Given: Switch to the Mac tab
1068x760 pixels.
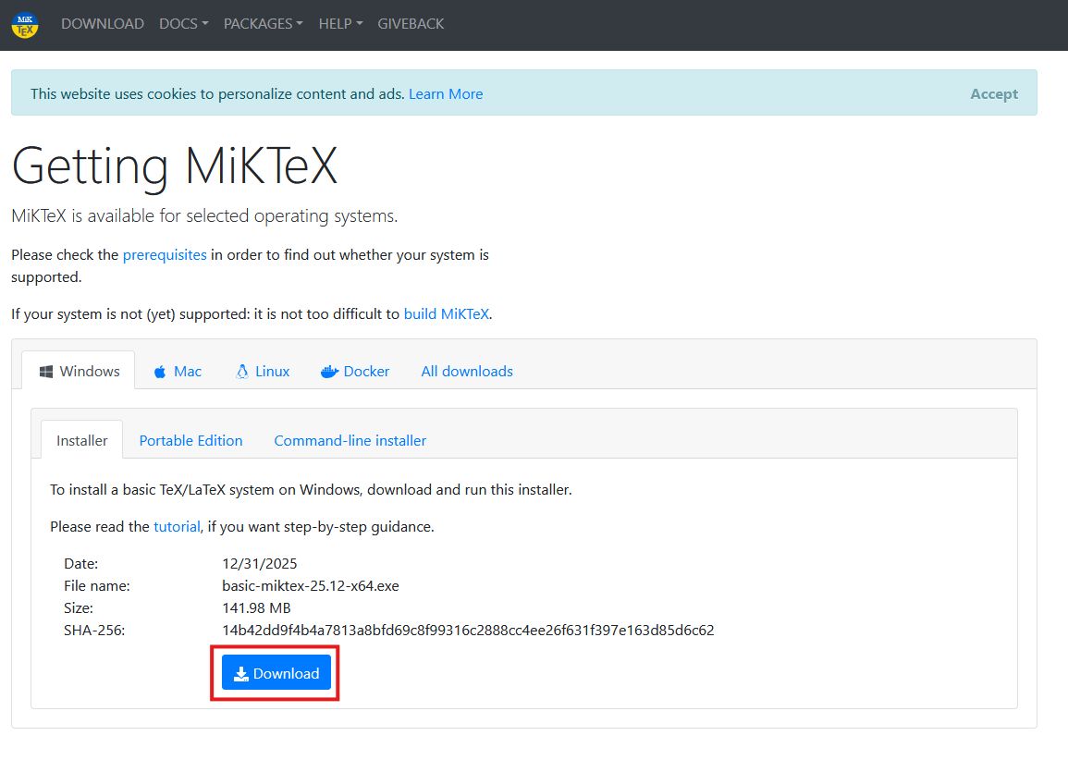Looking at the screenshot, I should tap(187, 371).
